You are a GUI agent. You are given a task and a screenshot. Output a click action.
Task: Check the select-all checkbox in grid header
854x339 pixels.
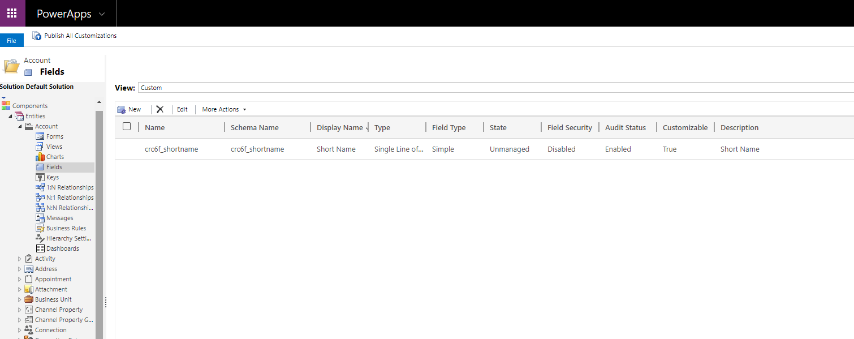pos(127,126)
